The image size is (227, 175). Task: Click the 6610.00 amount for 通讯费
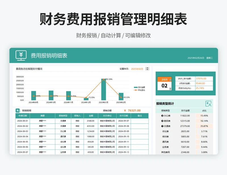185,142
